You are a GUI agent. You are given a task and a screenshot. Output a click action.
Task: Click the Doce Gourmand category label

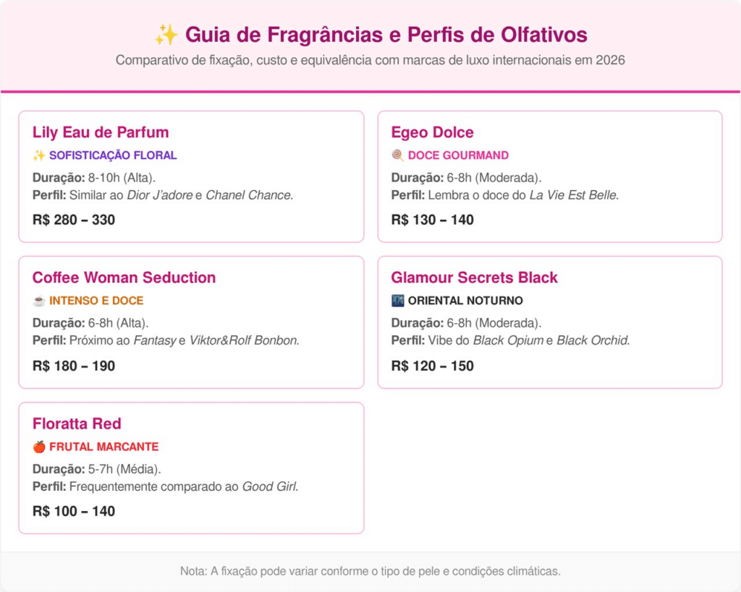458,155
